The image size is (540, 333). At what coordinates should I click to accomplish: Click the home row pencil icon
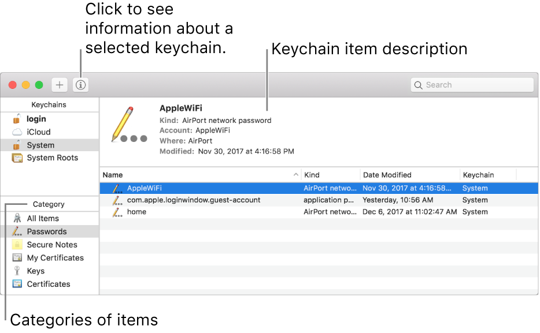tap(117, 212)
